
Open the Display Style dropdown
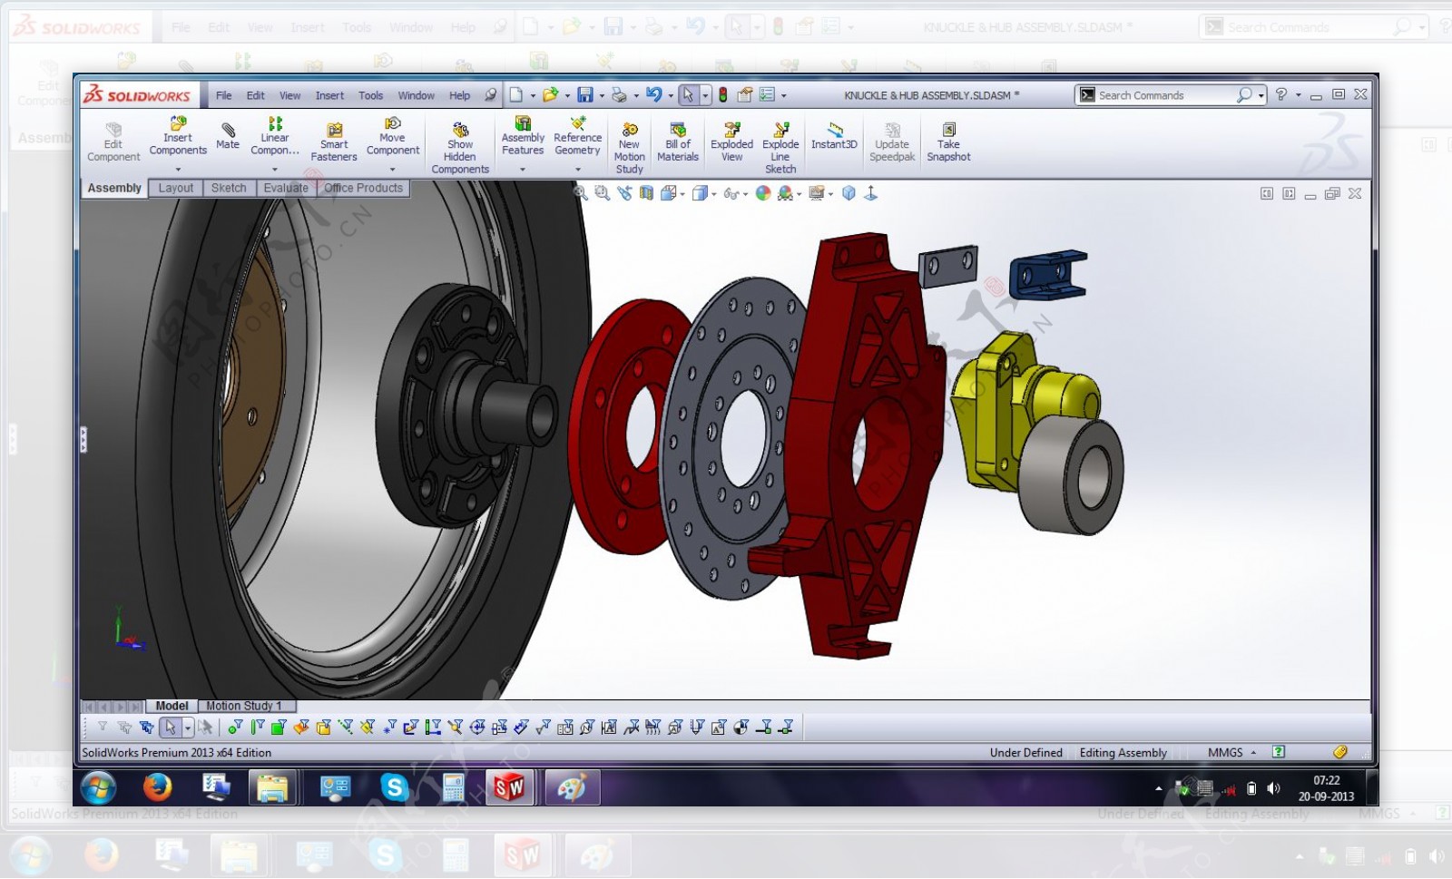(x=714, y=194)
